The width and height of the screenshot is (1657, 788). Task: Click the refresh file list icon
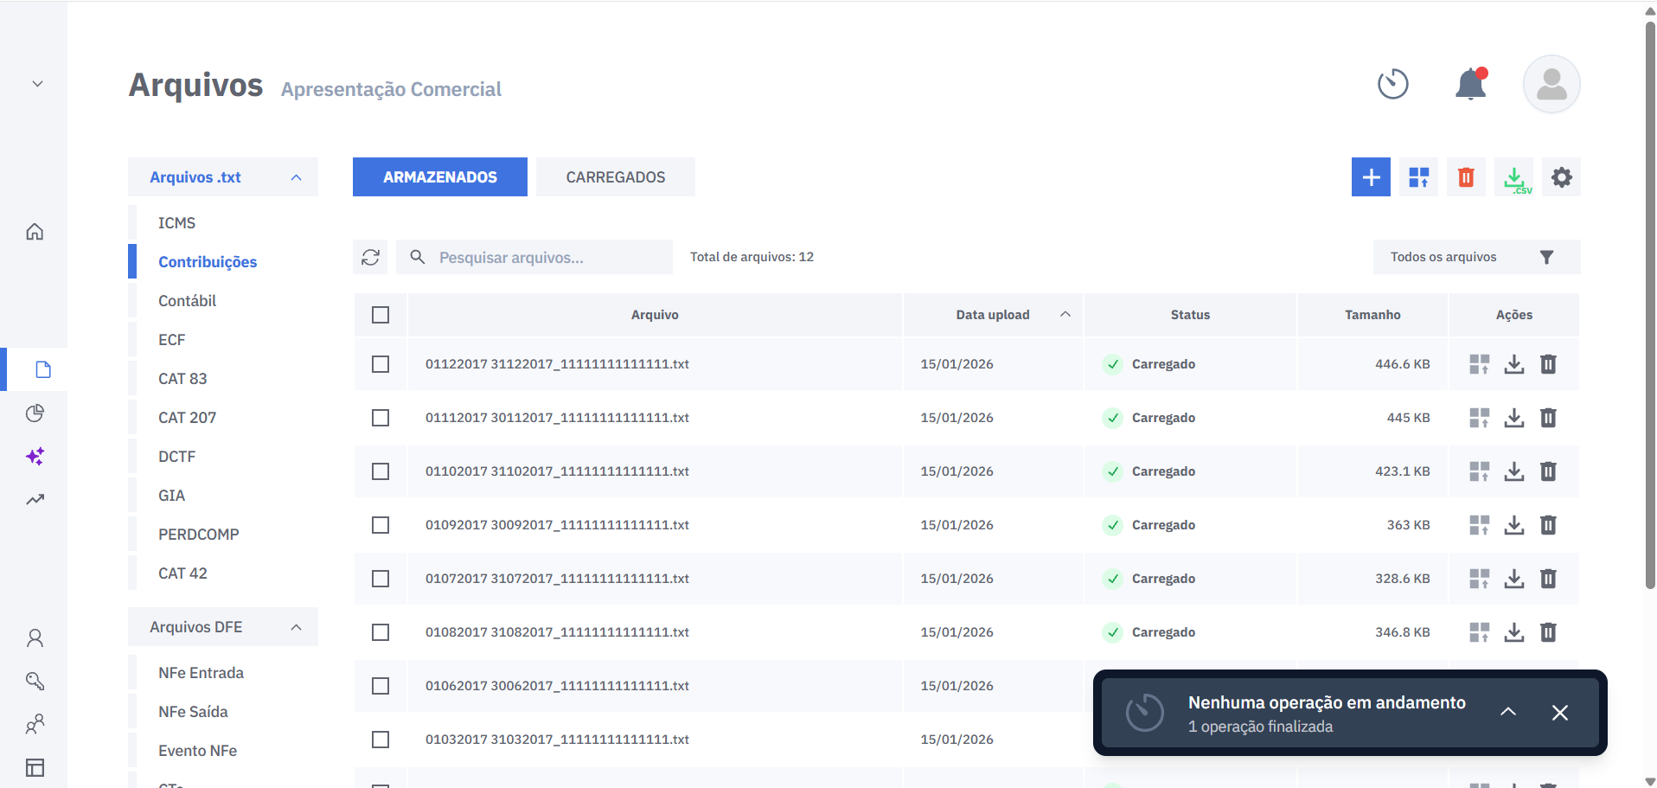point(371,257)
